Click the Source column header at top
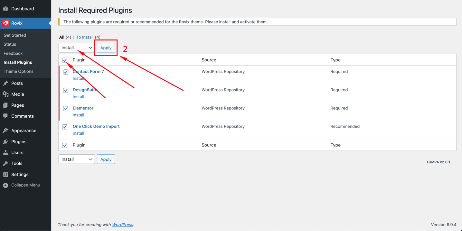The image size is (462, 231). click(x=209, y=60)
